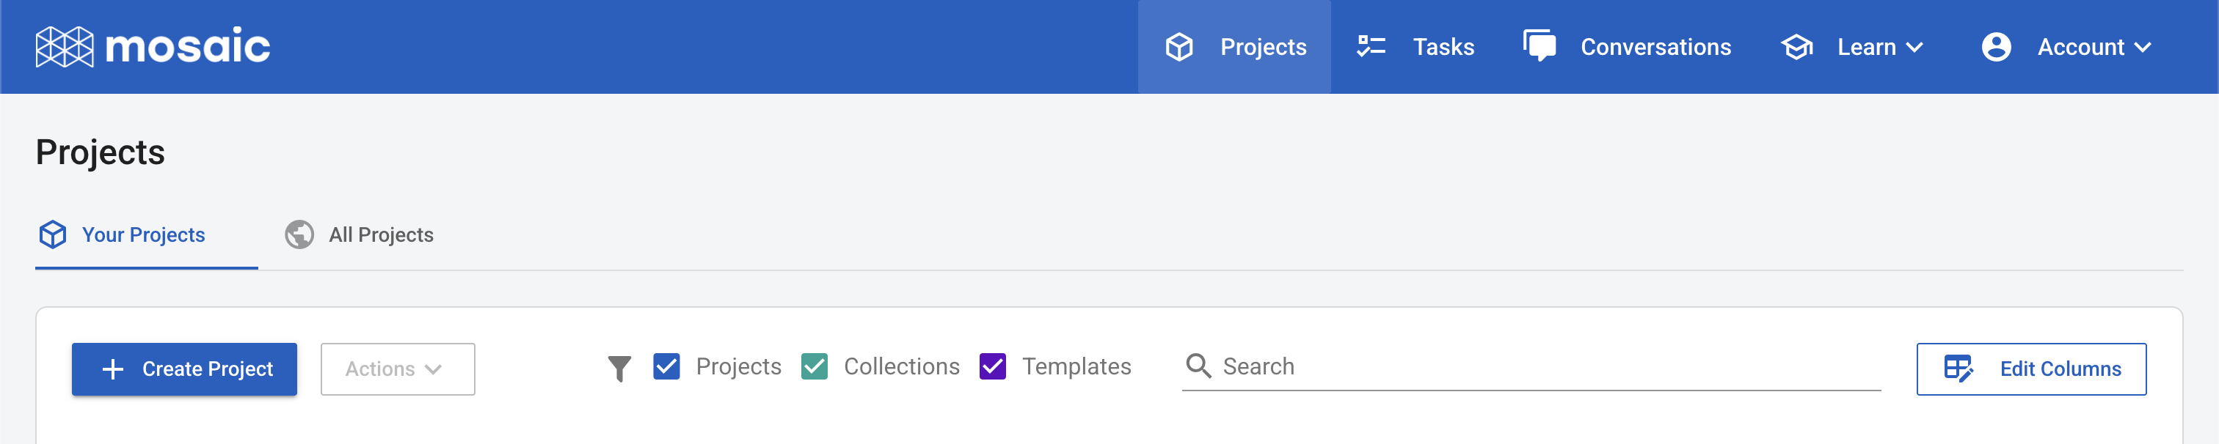Screen dimensions: 2219x444
Task: Expand the Learn menu chevron
Action: tap(1914, 48)
